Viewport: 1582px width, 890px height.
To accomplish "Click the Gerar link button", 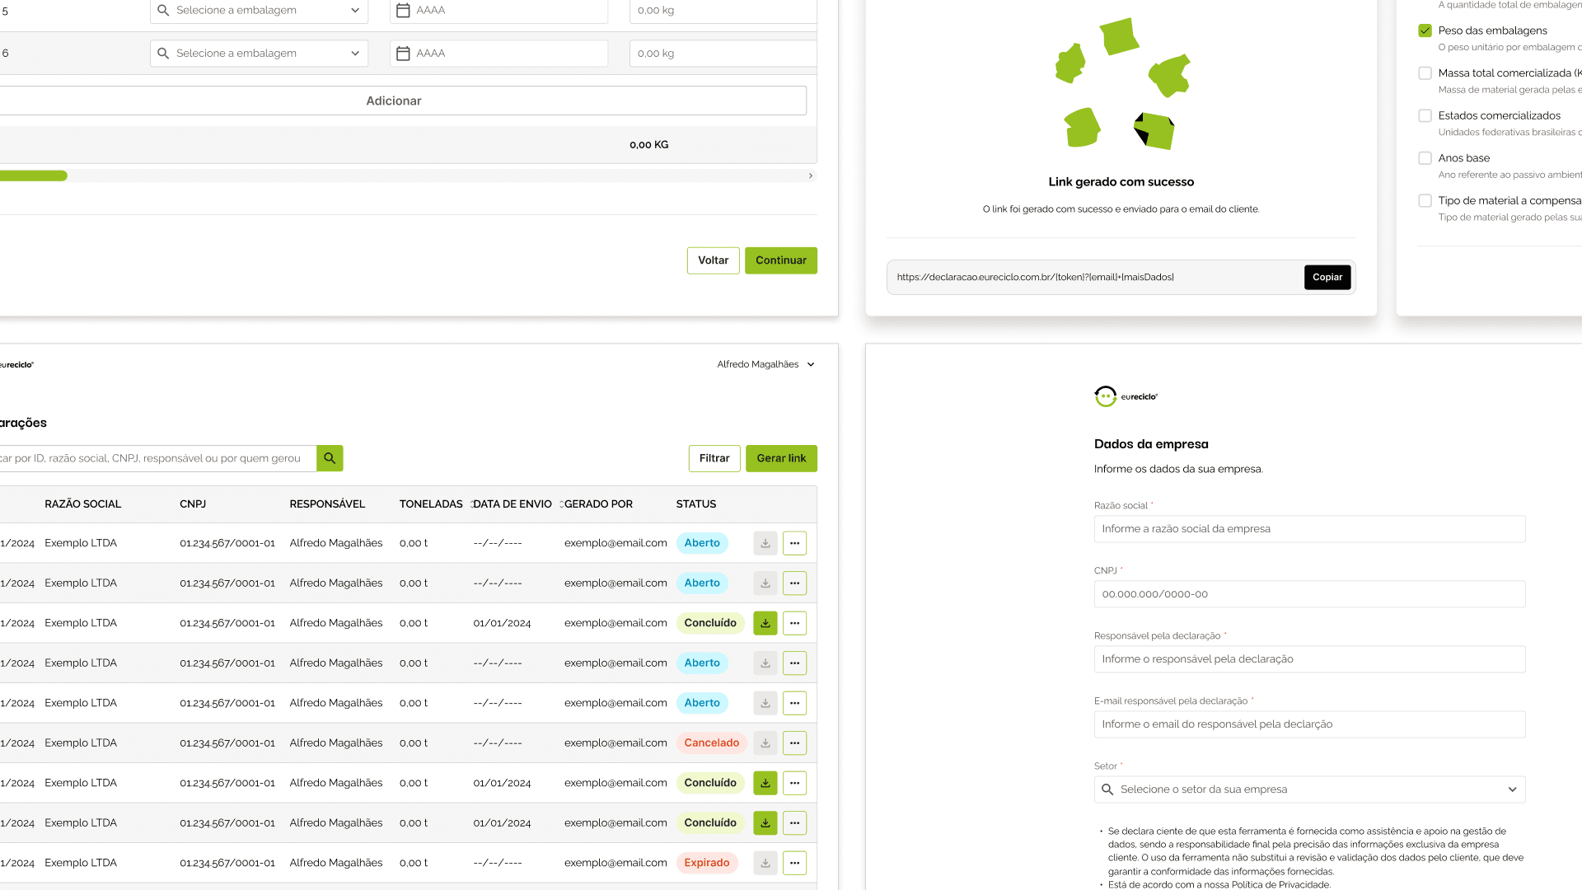I will pos(780,458).
